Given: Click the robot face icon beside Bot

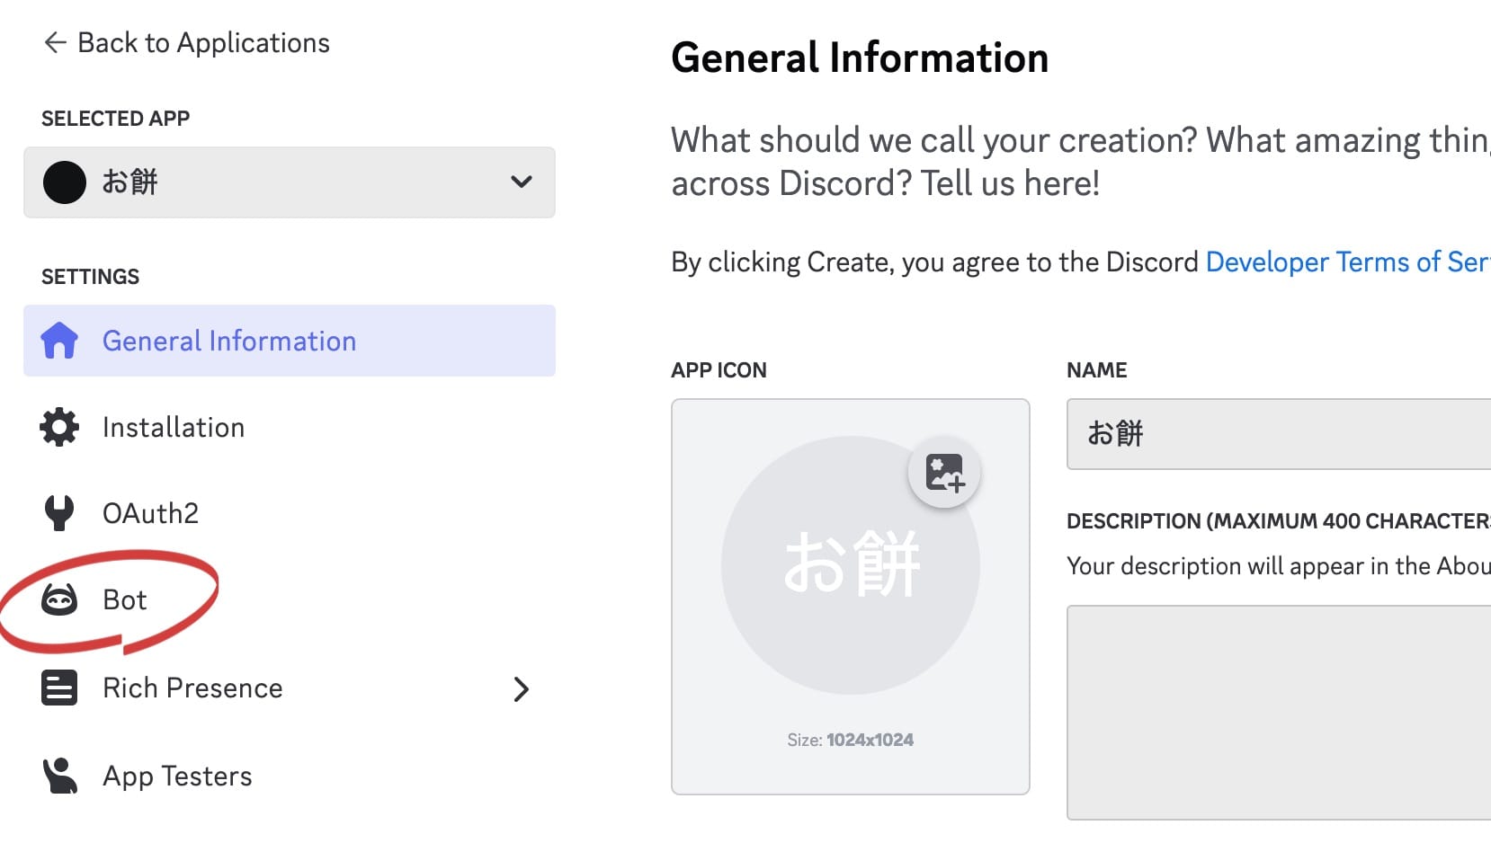Looking at the screenshot, I should click(x=59, y=599).
